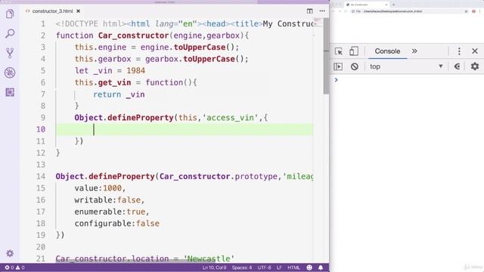The width and height of the screenshot is (484, 272).
Task: Reload the page in the browser
Action: pos(346,11)
